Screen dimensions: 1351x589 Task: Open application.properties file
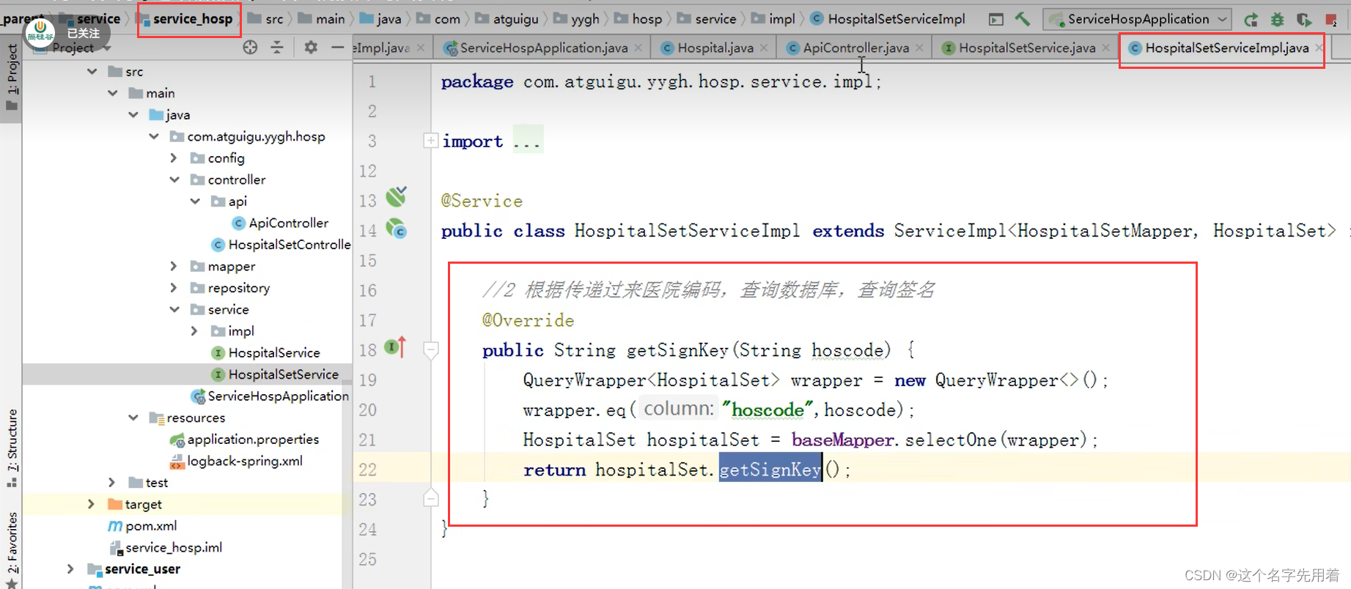click(x=252, y=439)
